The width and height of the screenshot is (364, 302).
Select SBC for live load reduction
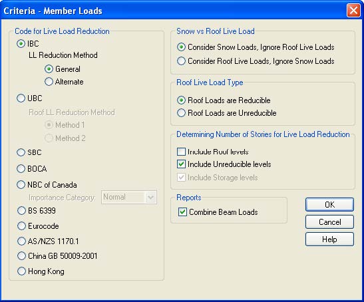click(x=21, y=152)
